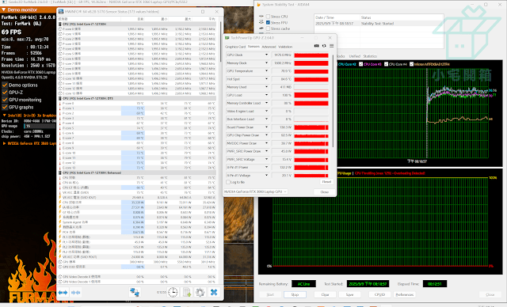
Task: Switch to Sensors tab in GPU-Z
Action: 253,47
